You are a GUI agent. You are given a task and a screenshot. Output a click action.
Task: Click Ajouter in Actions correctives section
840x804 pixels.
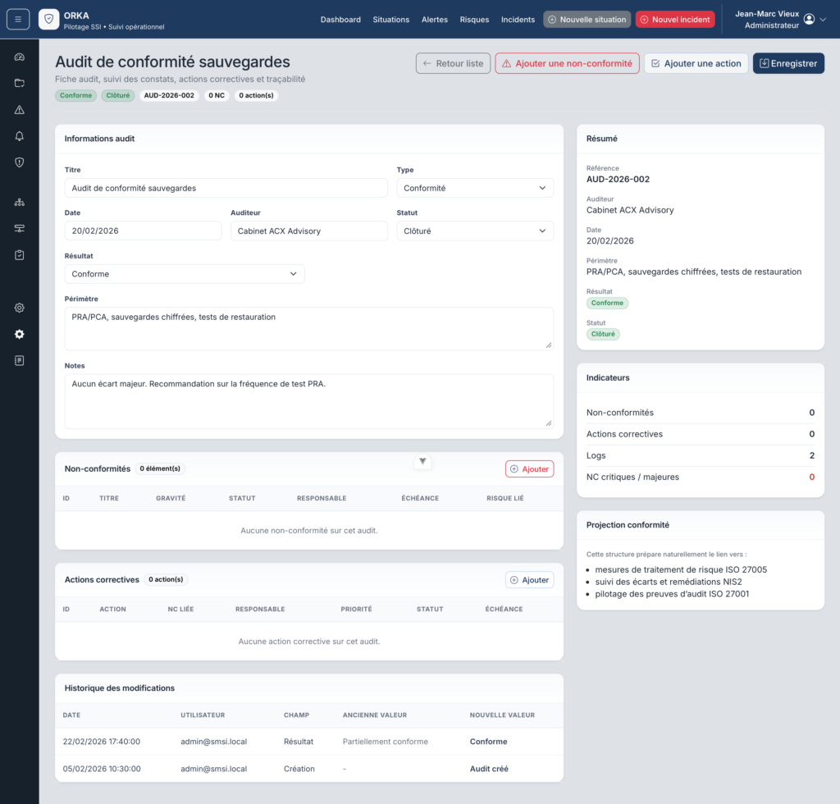tap(529, 579)
